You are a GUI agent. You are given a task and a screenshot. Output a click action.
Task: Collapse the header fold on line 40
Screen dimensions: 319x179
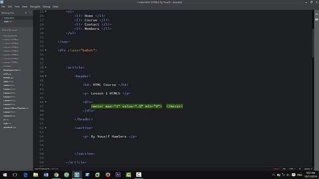tap(45, 76)
